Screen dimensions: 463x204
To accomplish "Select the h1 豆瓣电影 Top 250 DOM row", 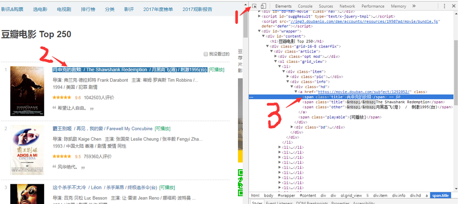I will tap(297, 41).
